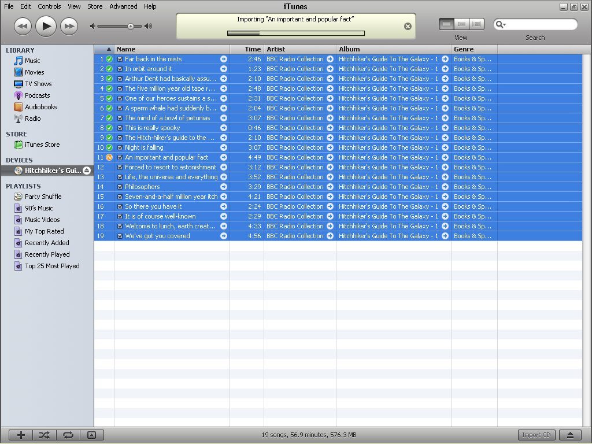The width and height of the screenshot is (592, 444).
Task: Click the store arrow next to "Philosophers"
Action: 224,187
